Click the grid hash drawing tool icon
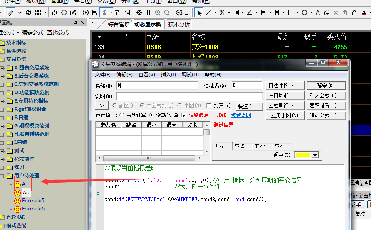Viewport: 371px width, 230px height. pos(277,12)
